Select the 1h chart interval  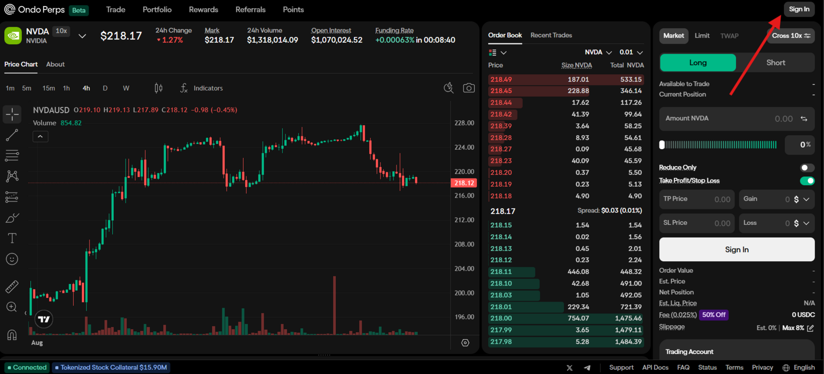coord(66,88)
